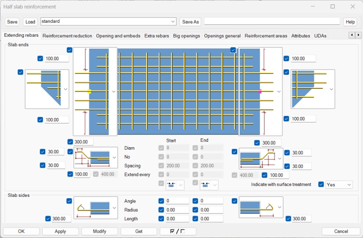Open the right slab end rebar layout picture
Screen dimensions: 363x238
[260, 91]
